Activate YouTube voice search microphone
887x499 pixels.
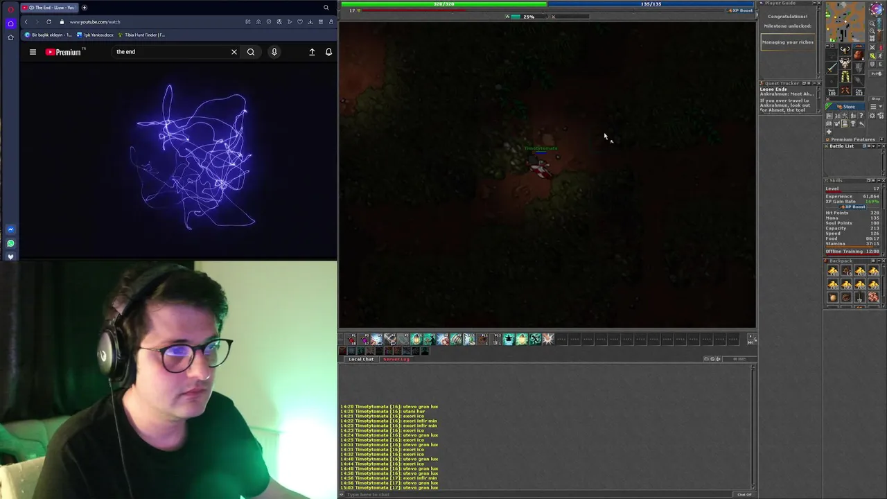[x=274, y=52]
